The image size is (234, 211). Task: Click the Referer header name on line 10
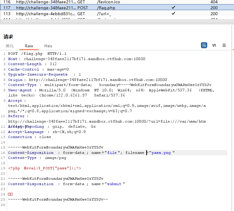16,116
